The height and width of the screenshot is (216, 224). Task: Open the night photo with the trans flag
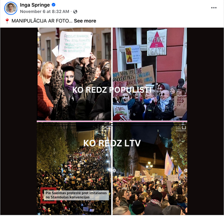coord(150,169)
